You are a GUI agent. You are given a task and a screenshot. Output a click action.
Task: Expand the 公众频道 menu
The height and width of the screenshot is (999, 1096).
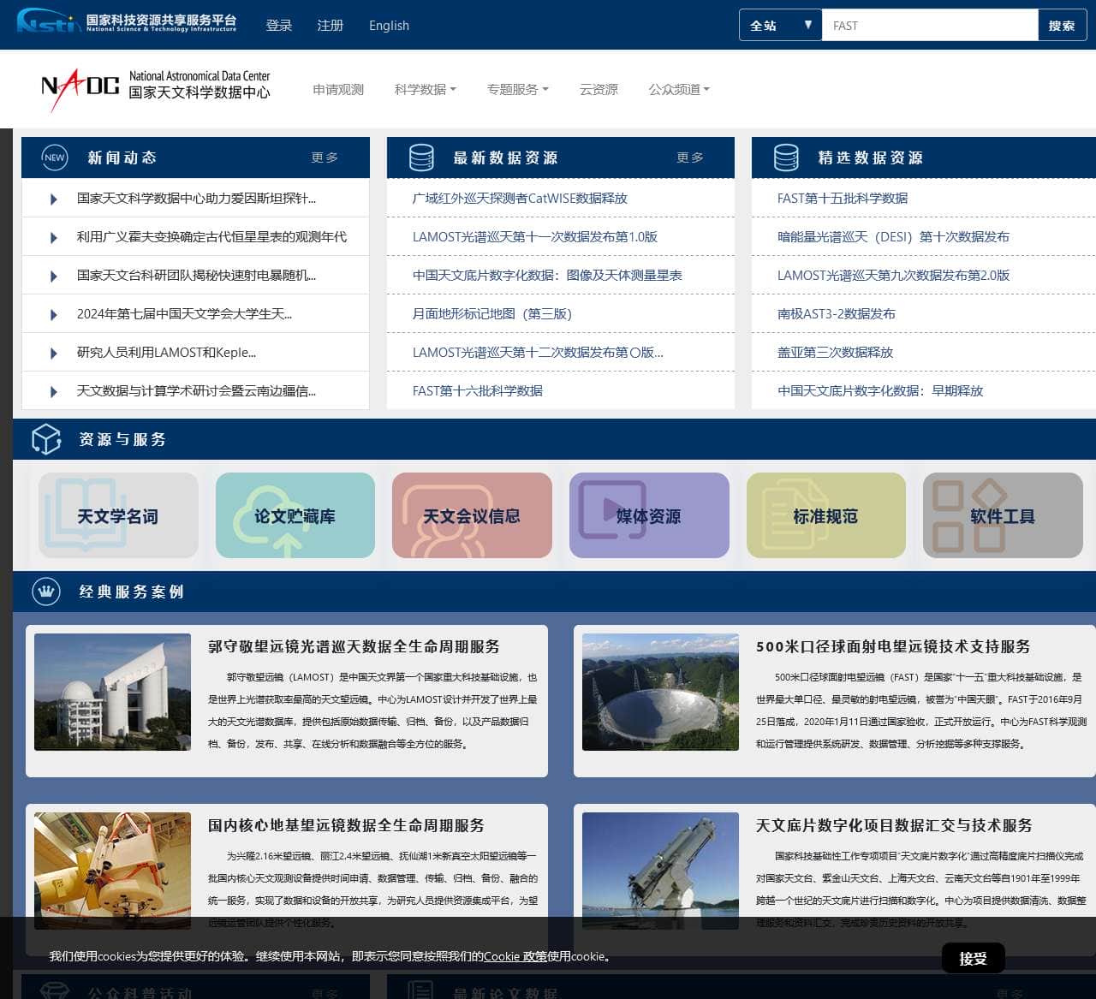679,89
